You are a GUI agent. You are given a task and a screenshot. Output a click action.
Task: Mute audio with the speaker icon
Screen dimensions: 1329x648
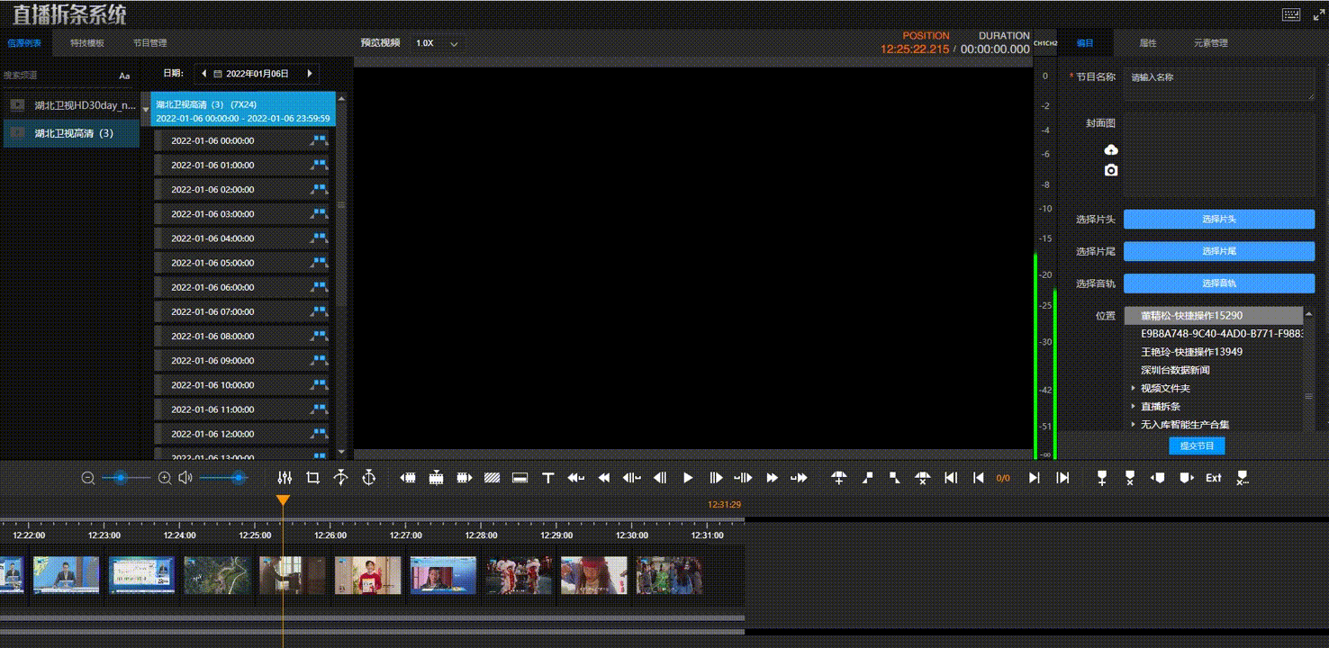[185, 478]
